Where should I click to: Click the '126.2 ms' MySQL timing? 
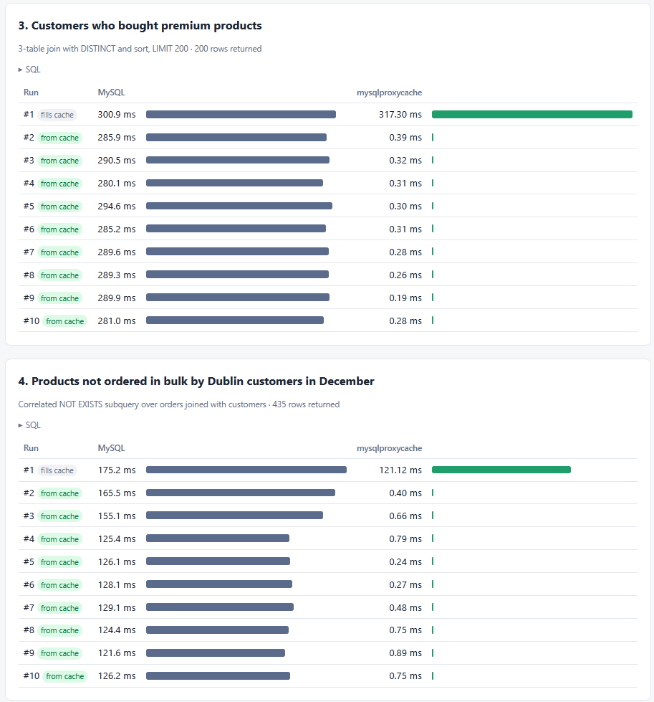click(x=117, y=676)
